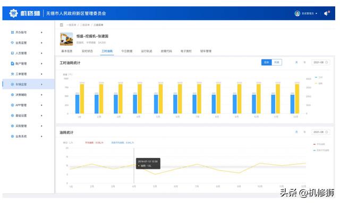The height and width of the screenshot is (203, 340).
Task: Click the 基础设置 sidebar icon
Action: [12, 116]
